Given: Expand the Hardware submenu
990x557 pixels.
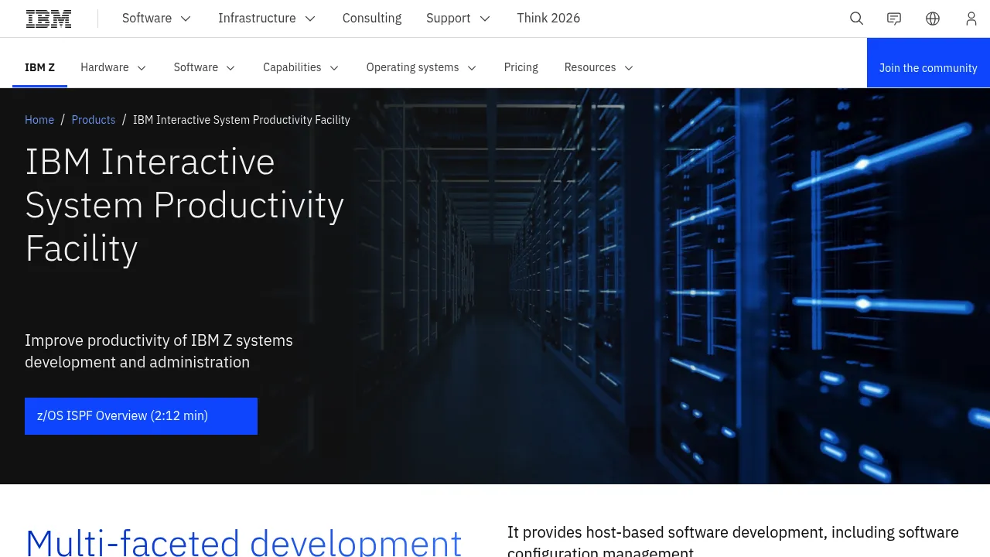Looking at the screenshot, I should pos(114,67).
